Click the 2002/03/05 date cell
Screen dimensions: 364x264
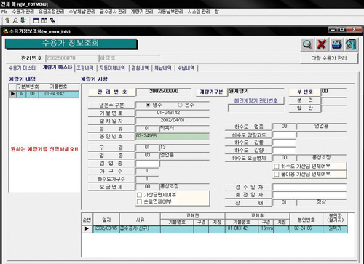[106, 228]
